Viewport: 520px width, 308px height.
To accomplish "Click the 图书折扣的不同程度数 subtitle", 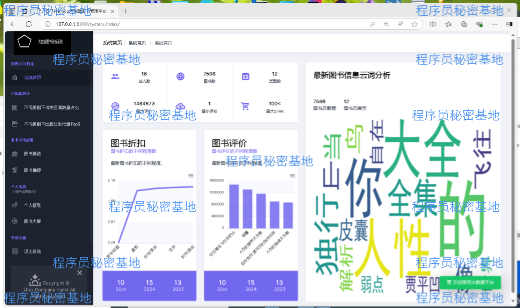I will [x=133, y=151].
